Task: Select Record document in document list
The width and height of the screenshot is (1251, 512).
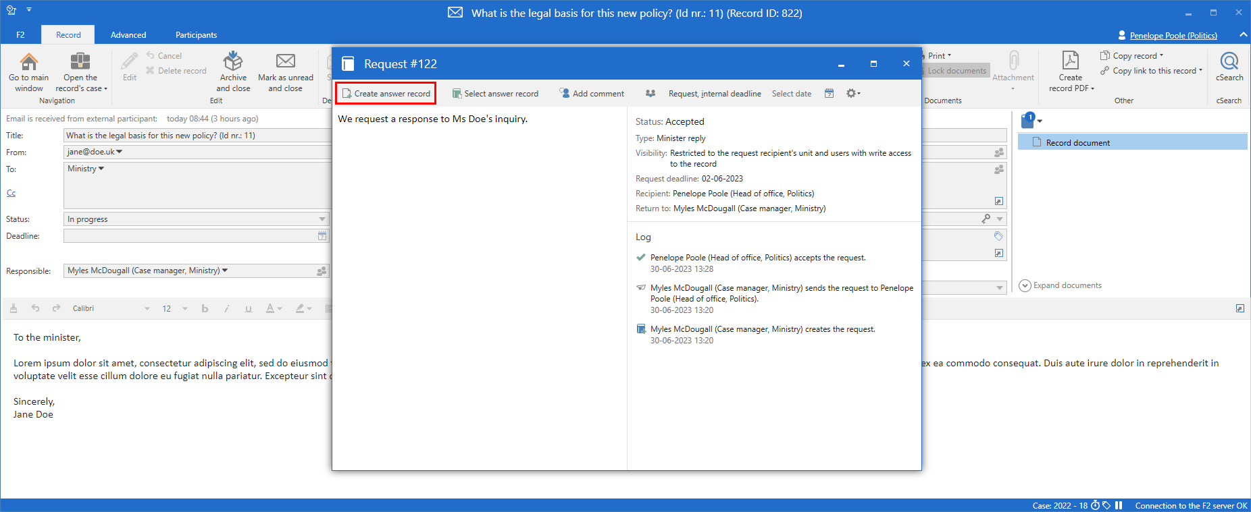Action: pyautogui.click(x=1077, y=143)
